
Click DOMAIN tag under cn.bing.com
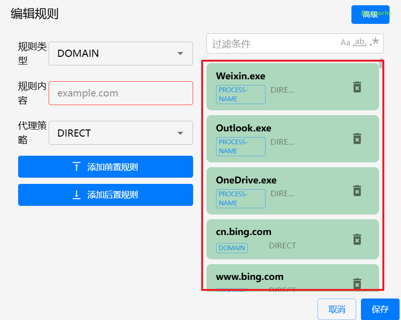pos(232,248)
